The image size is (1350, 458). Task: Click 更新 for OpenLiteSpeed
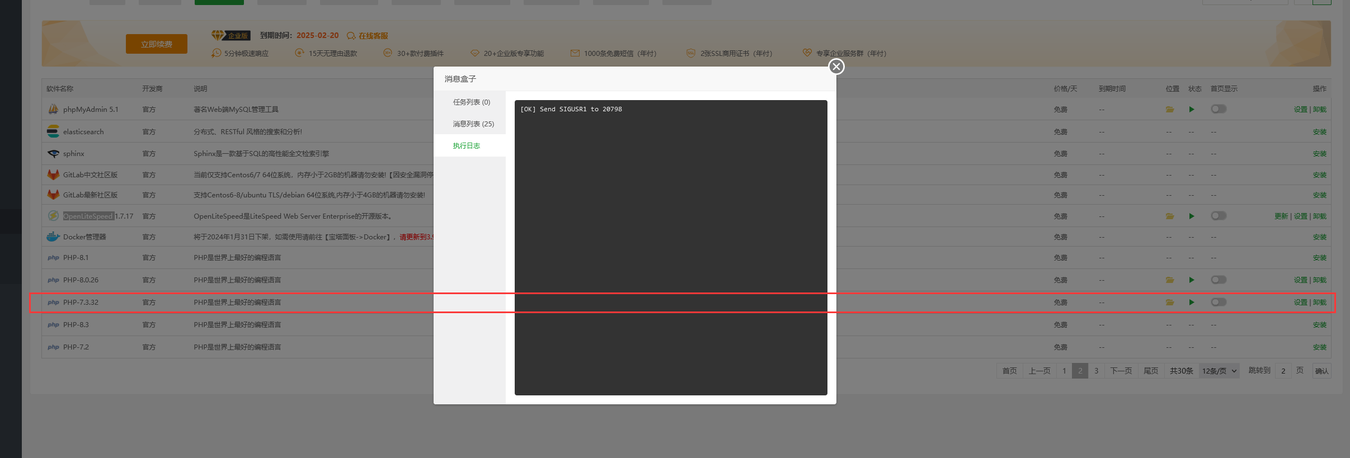[1281, 216]
